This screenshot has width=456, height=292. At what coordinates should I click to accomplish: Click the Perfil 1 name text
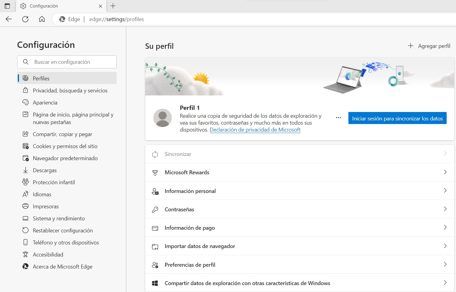click(x=190, y=108)
